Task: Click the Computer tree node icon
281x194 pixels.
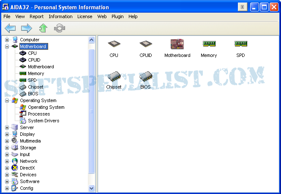Action: pyautogui.click(x=15, y=40)
